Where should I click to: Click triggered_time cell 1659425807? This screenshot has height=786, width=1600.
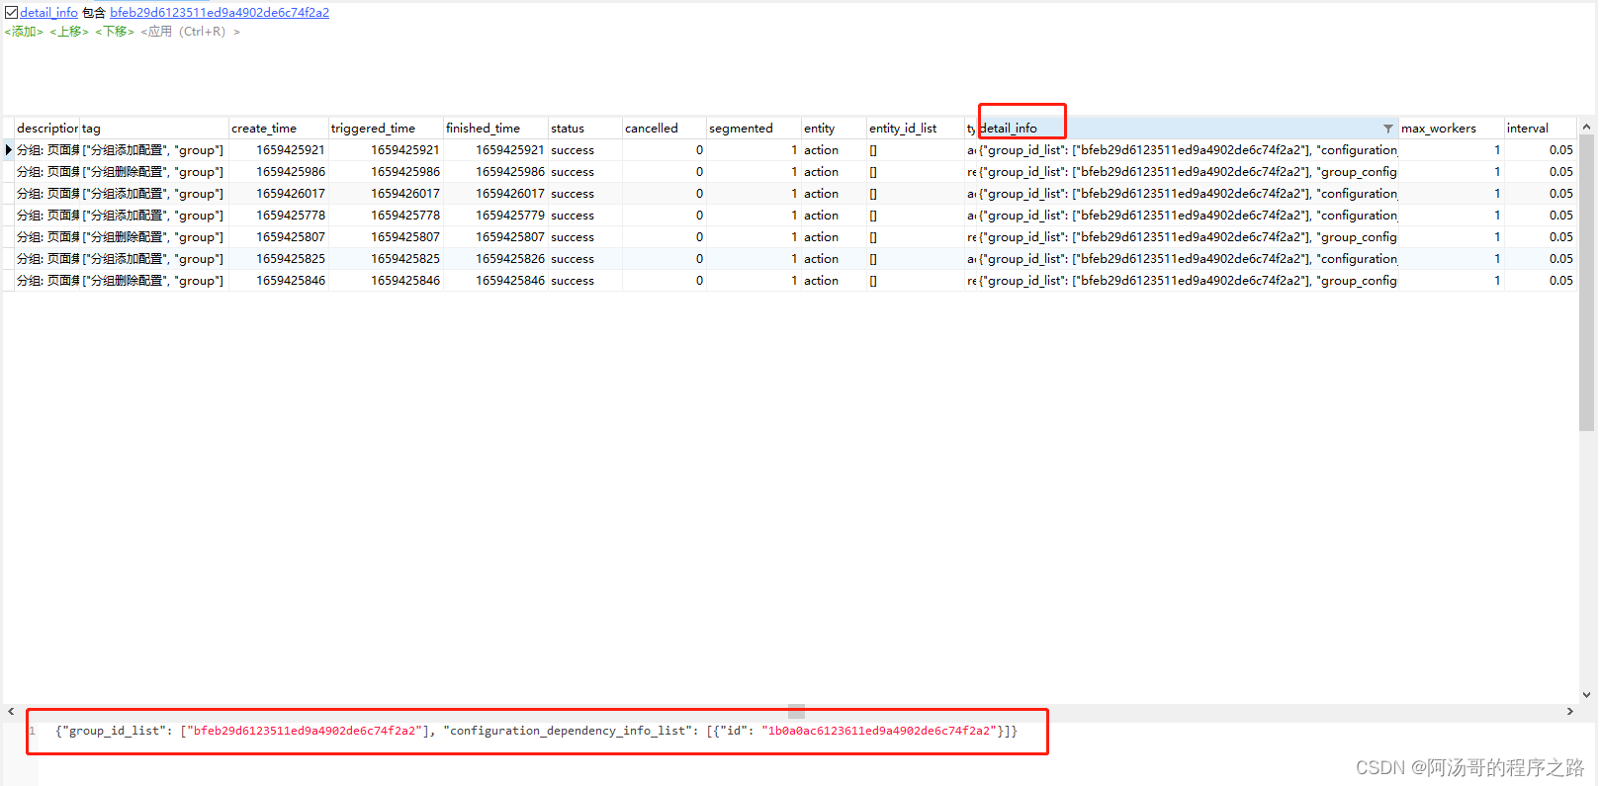point(386,237)
